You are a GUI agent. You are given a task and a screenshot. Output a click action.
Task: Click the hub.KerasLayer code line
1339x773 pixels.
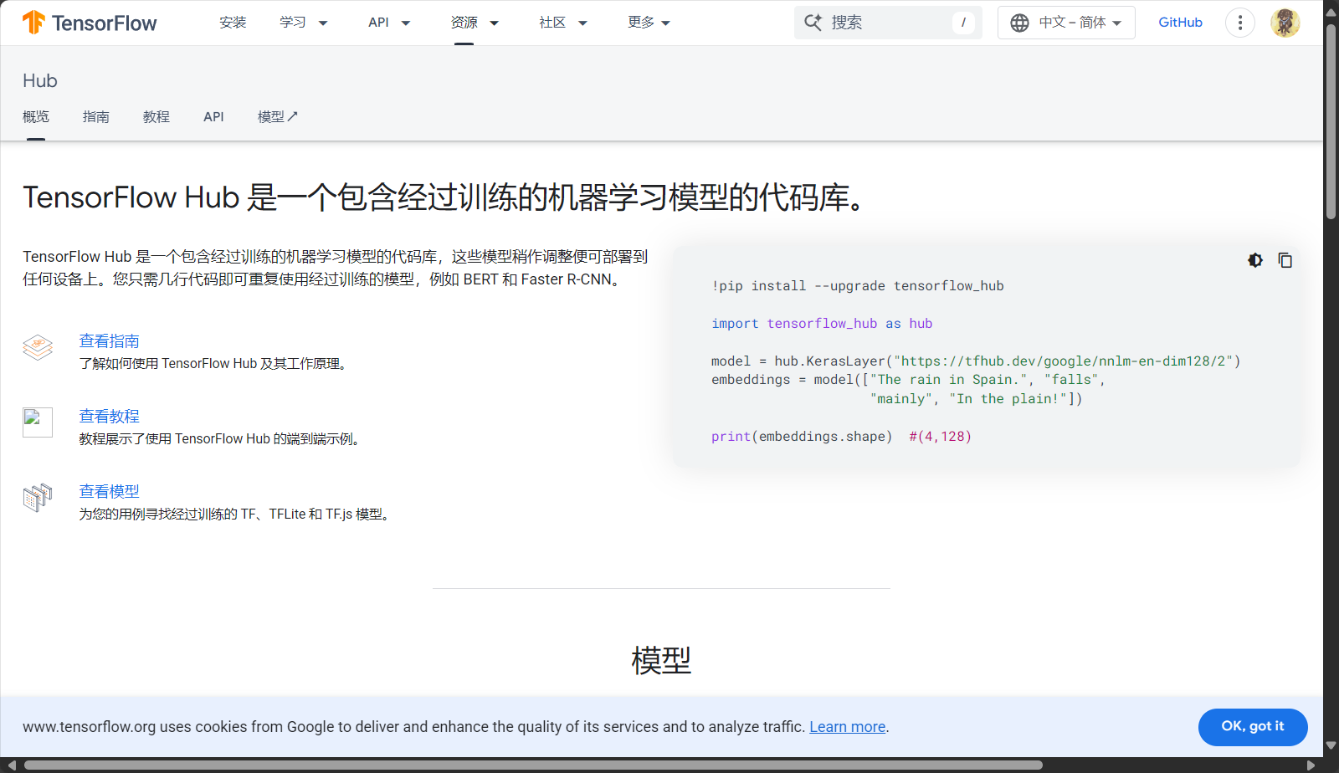[x=976, y=361]
